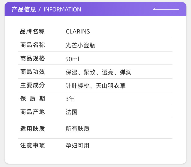Select the 主要成分 row label

[33, 85]
